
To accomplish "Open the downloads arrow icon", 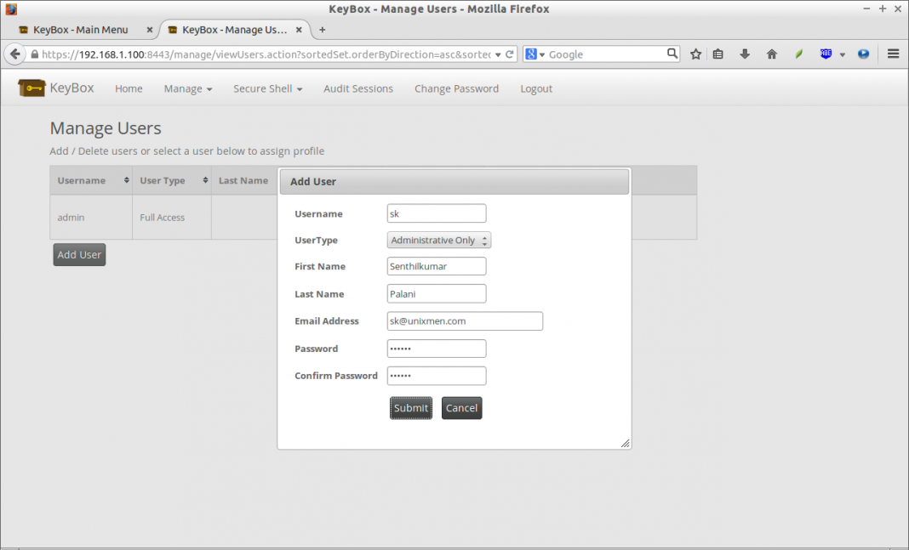I will point(745,54).
